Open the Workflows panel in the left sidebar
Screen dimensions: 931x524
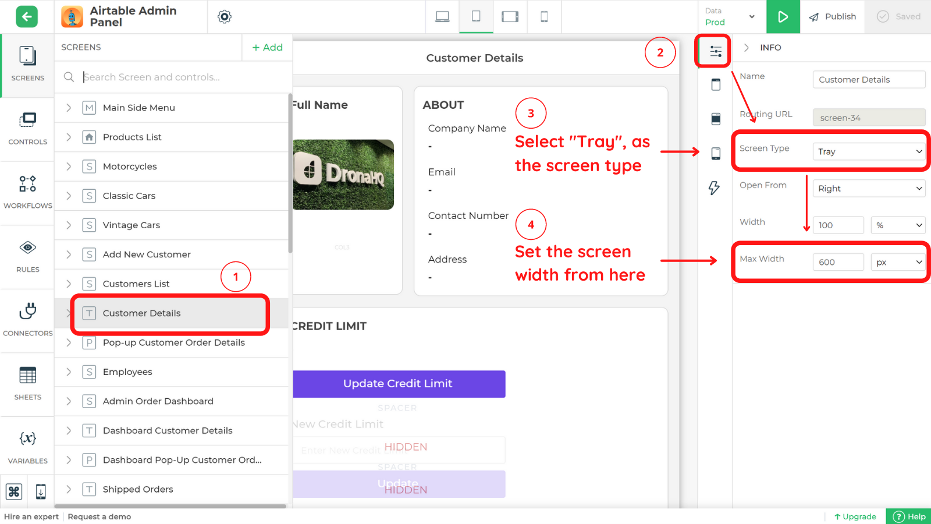click(27, 192)
